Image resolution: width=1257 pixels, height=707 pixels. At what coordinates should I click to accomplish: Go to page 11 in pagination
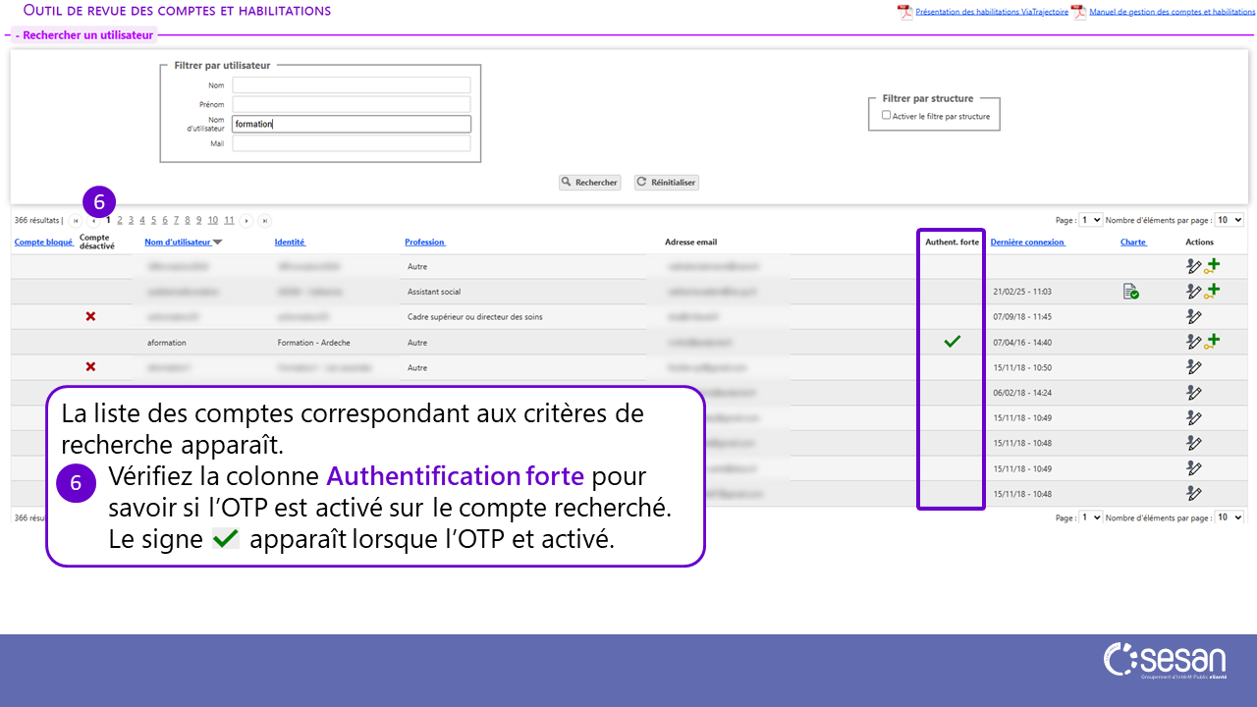(x=229, y=220)
